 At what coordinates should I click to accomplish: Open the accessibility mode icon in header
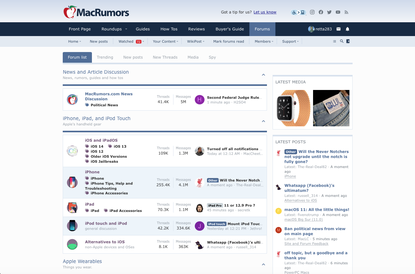[x=298, y=12]
